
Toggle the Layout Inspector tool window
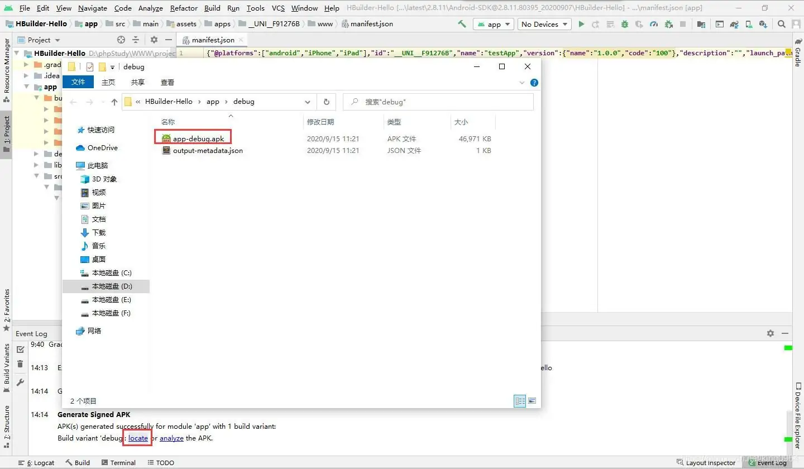706,462
